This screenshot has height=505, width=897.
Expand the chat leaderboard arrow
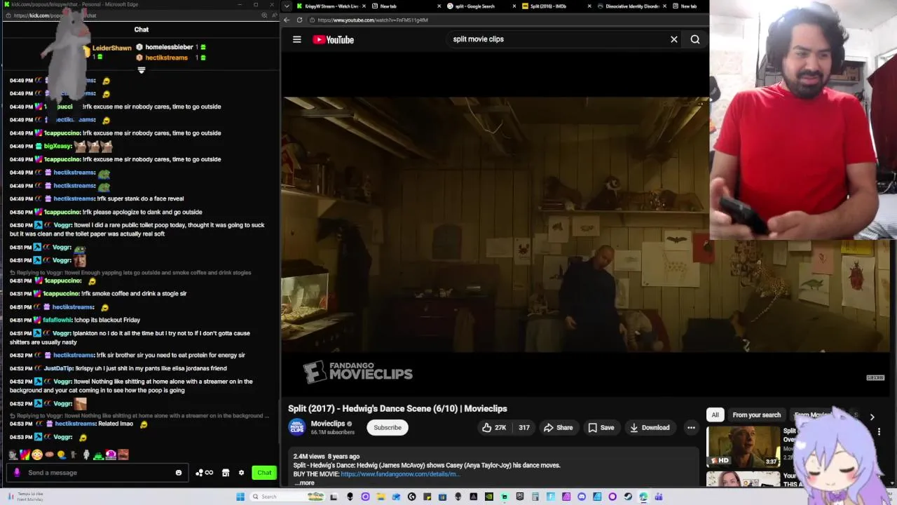point(141,70)
